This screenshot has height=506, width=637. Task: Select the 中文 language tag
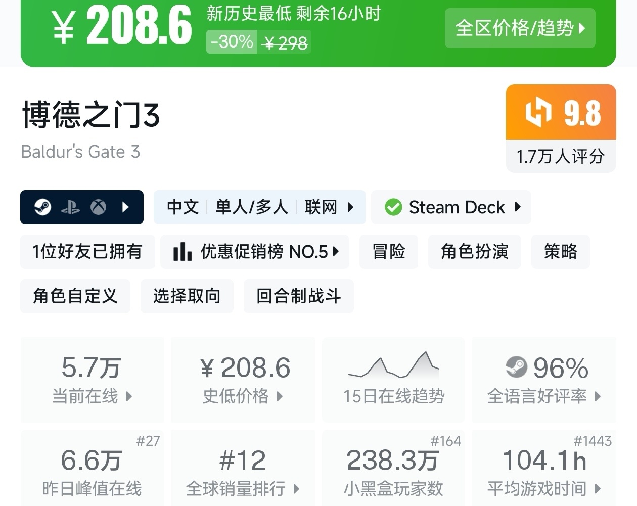[x=183, y=207]
